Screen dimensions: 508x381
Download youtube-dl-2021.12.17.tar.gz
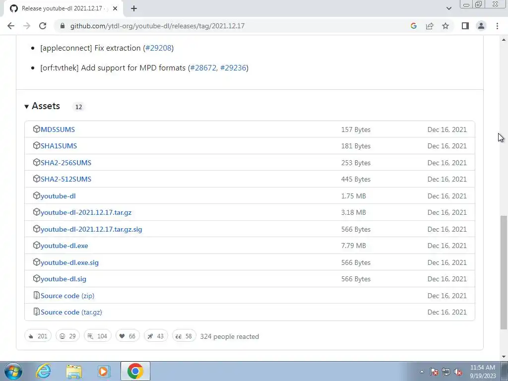point(86,212)
